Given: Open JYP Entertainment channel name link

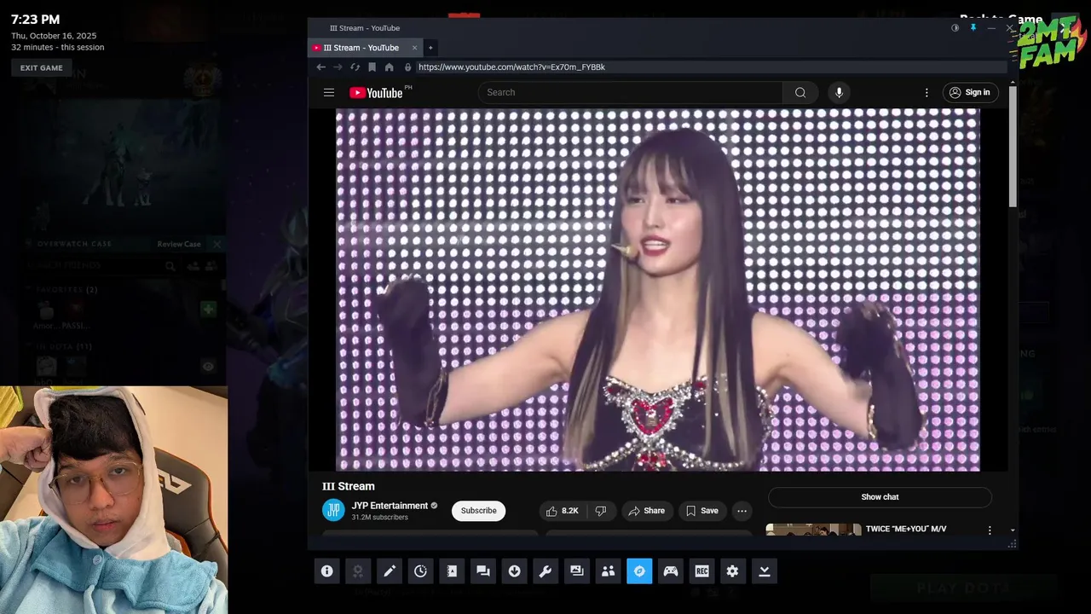Looking at the screenshot, I should (x=390, y=506).
